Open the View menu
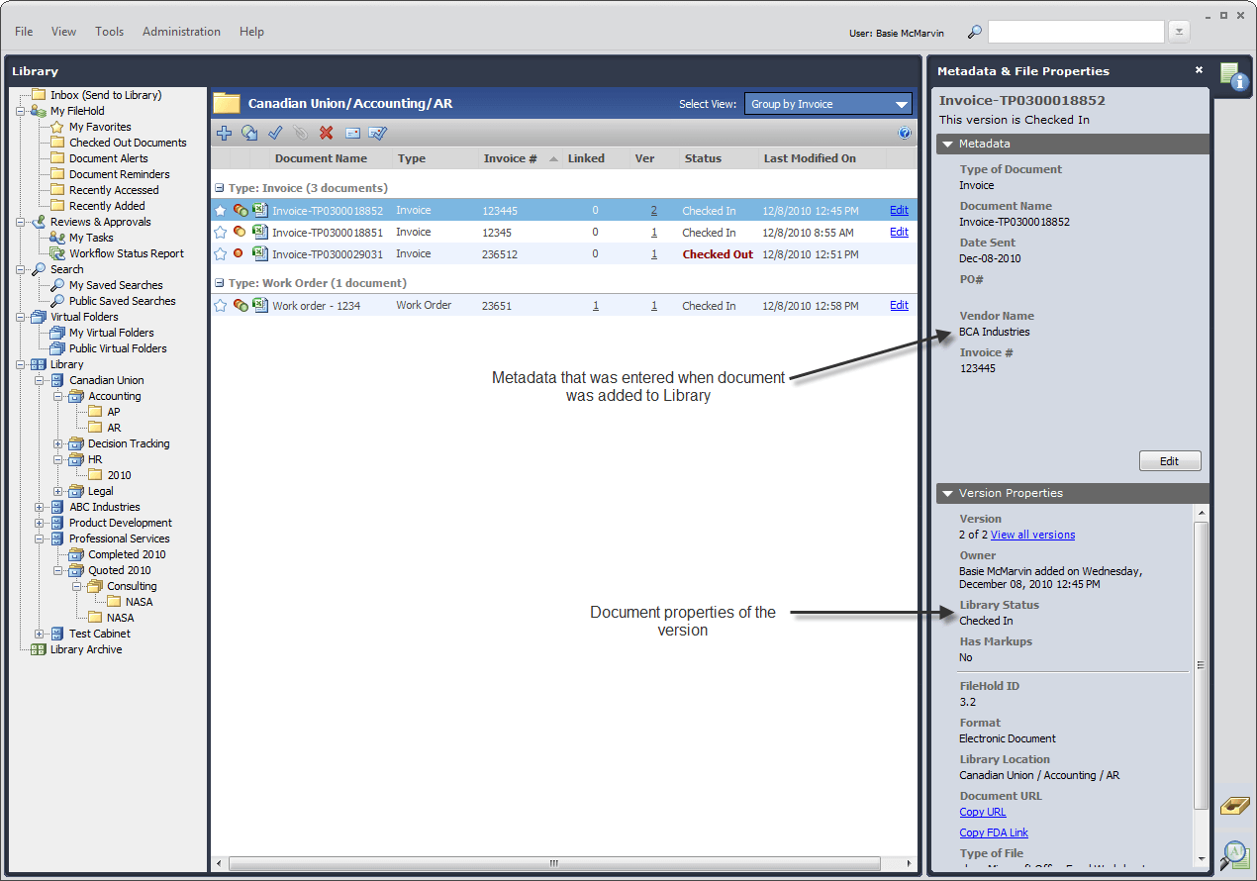Viewport: 1257px width, 881px height. pyautogui.click(x=63, y=32)
